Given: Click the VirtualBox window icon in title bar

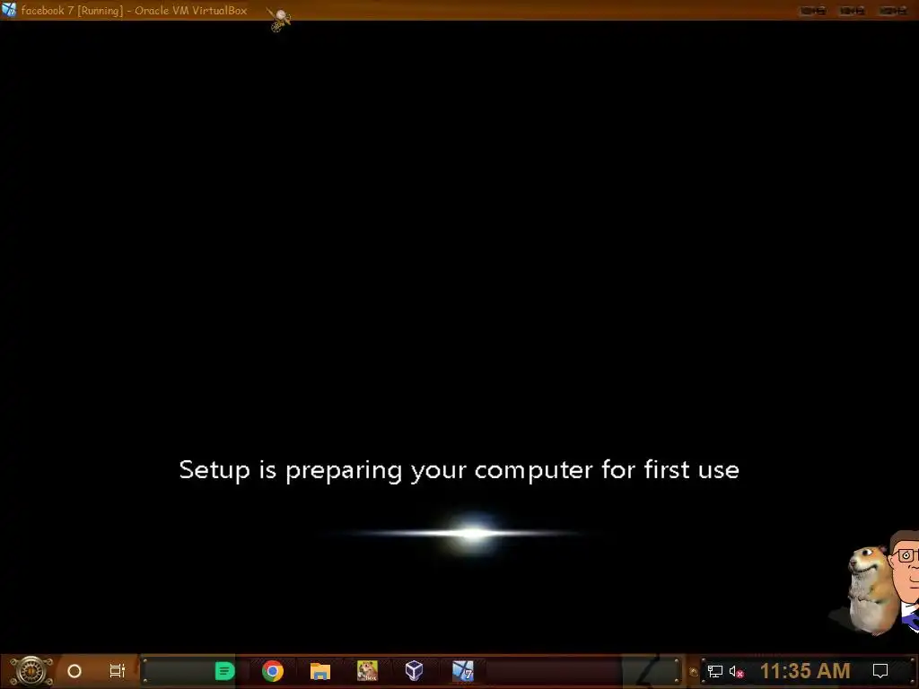Looking at the screenshot, I should point(9,10).
